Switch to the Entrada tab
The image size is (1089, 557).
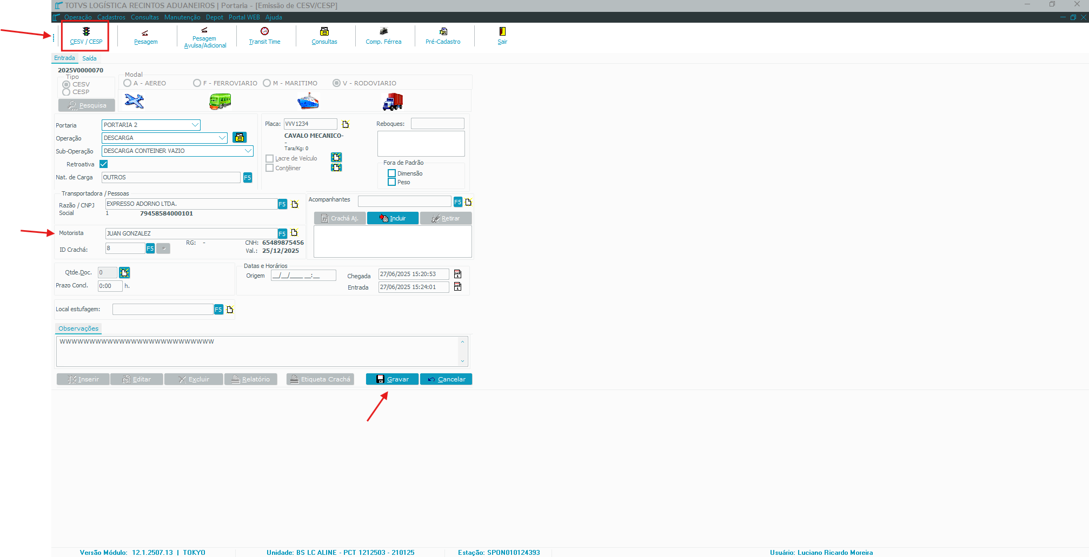(x=64, y=58)
